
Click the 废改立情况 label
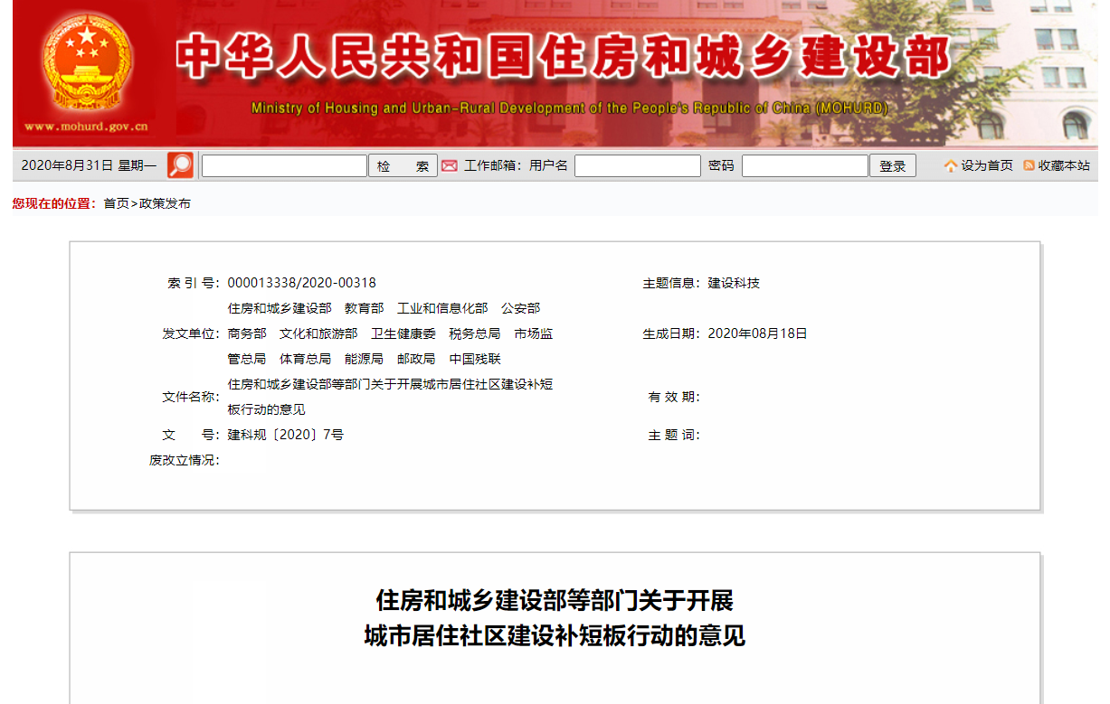click(x=185, y=460)
